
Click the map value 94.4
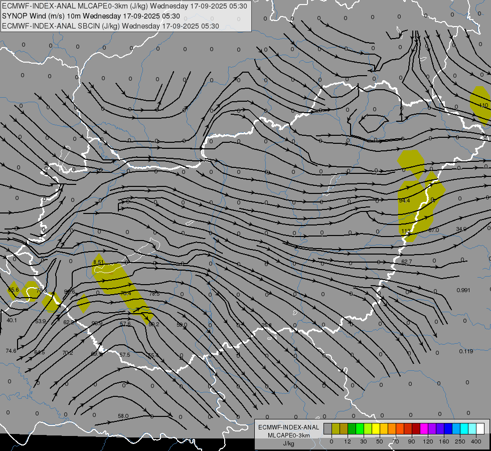pyautogui.click(x=404, y=200)
